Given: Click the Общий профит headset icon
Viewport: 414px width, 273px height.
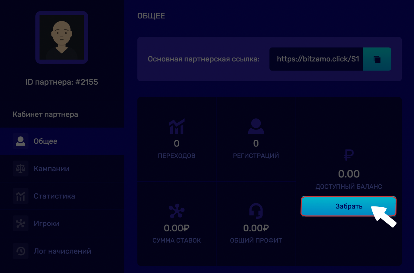Looking at the screenshot, I should (256, 211).
